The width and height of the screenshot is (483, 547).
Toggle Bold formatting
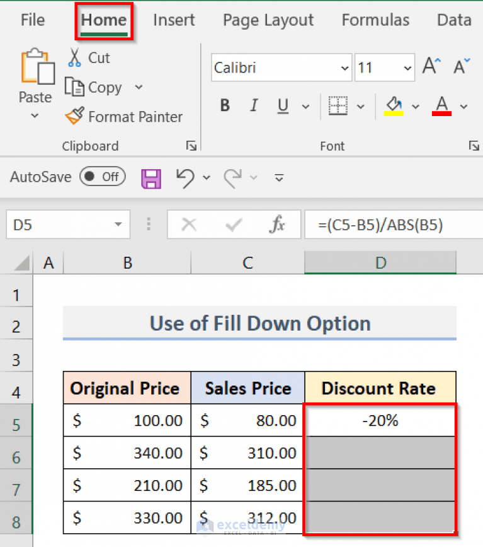pos(225,105)
